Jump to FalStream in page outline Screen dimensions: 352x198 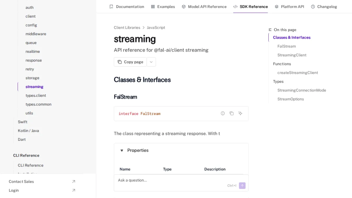point(287,46)
